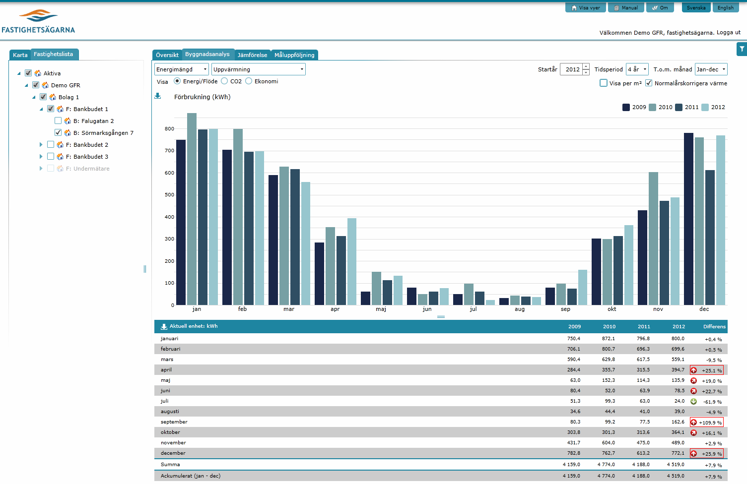This screenshot has width=747, height=484.
Task: Click the Om button
Action: (660, 7)
